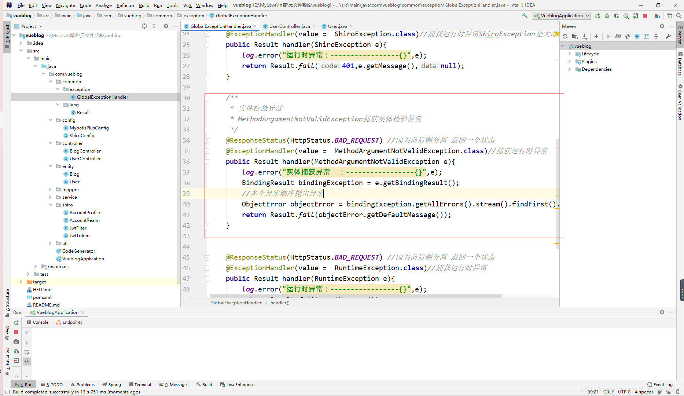Open the Navigate menu
The width and height of the screenshot is (684, 396).
tap(66, 5)
